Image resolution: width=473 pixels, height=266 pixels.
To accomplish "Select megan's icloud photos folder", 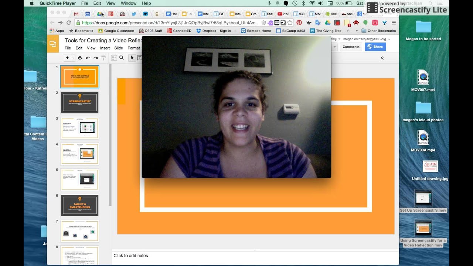I will tap(423, 112).
